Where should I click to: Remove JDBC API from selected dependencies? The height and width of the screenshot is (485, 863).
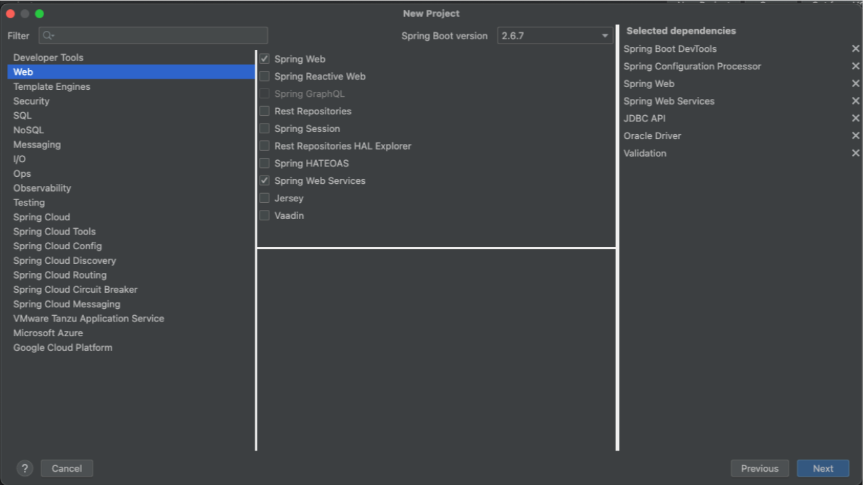(x=855, y=118)
